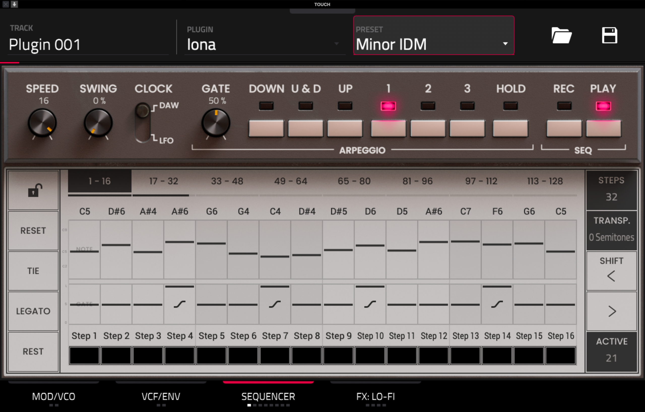The image size is (645, 412).
Task: Select the 17 - 32 step page tab
Action: pos(164,181)
